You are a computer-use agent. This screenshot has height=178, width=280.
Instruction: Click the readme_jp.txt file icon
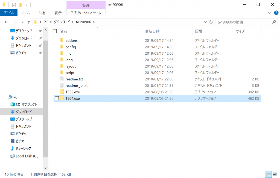tap(62, 85)
